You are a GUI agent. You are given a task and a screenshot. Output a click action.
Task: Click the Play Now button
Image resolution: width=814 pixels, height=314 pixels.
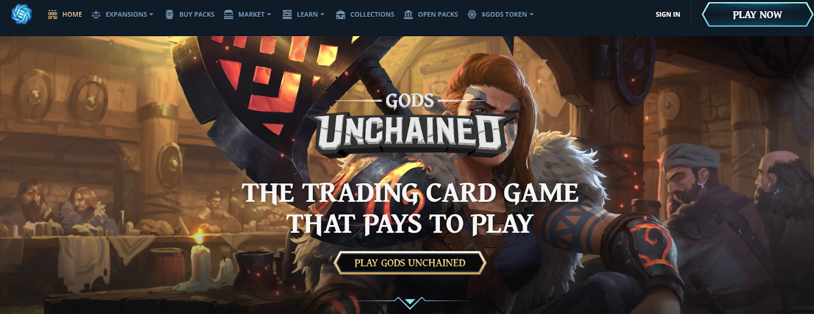[x=757, y=14]
